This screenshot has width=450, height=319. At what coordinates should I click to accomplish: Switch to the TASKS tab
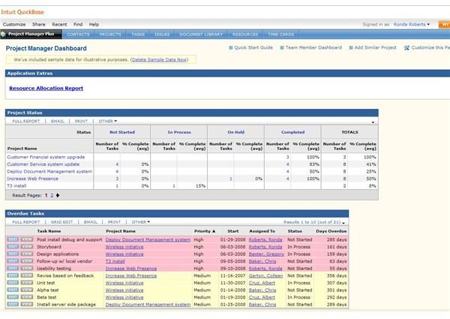click(138, 35)
